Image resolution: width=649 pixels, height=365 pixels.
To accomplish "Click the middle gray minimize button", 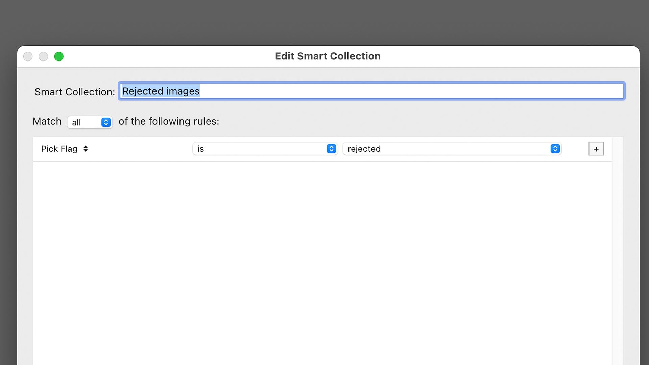I will click(43, 56).
